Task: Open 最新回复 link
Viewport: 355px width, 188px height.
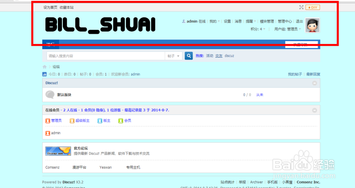Action: tap(313, 74)
